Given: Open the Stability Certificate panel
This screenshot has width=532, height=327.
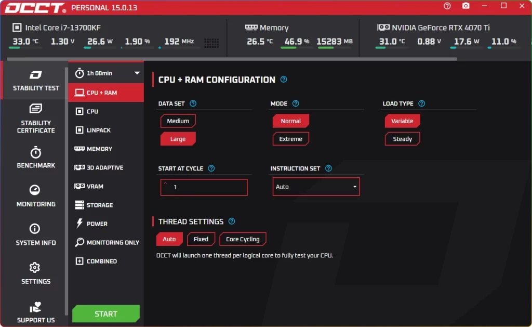Looking at the screenshot, I should [35, 119].
